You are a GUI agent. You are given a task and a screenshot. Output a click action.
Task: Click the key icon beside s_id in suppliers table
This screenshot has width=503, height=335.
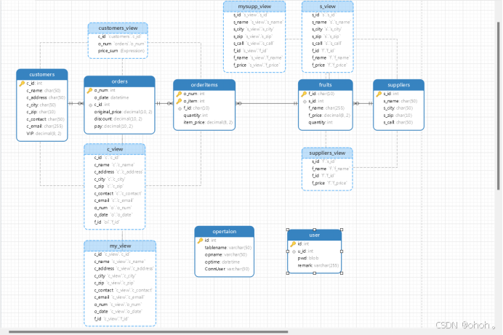(379, 94)
